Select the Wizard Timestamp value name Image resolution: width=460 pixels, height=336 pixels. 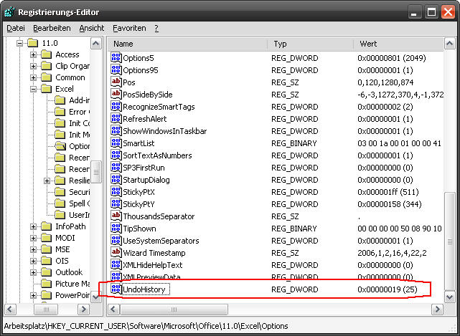coord(154,253)
